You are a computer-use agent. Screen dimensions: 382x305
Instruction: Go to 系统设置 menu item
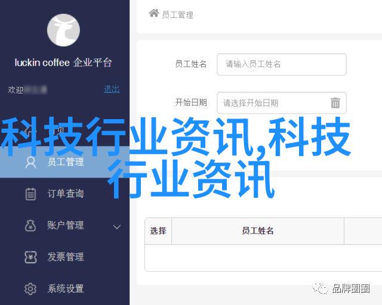65,289
